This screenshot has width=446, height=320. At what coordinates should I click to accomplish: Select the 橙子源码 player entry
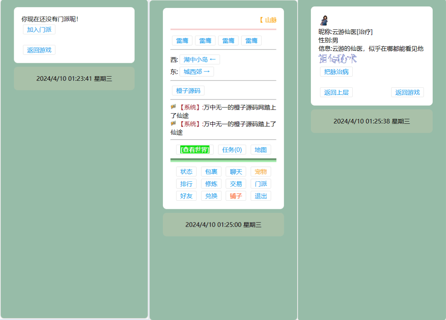pyautogui.click(x=188, y=91)
